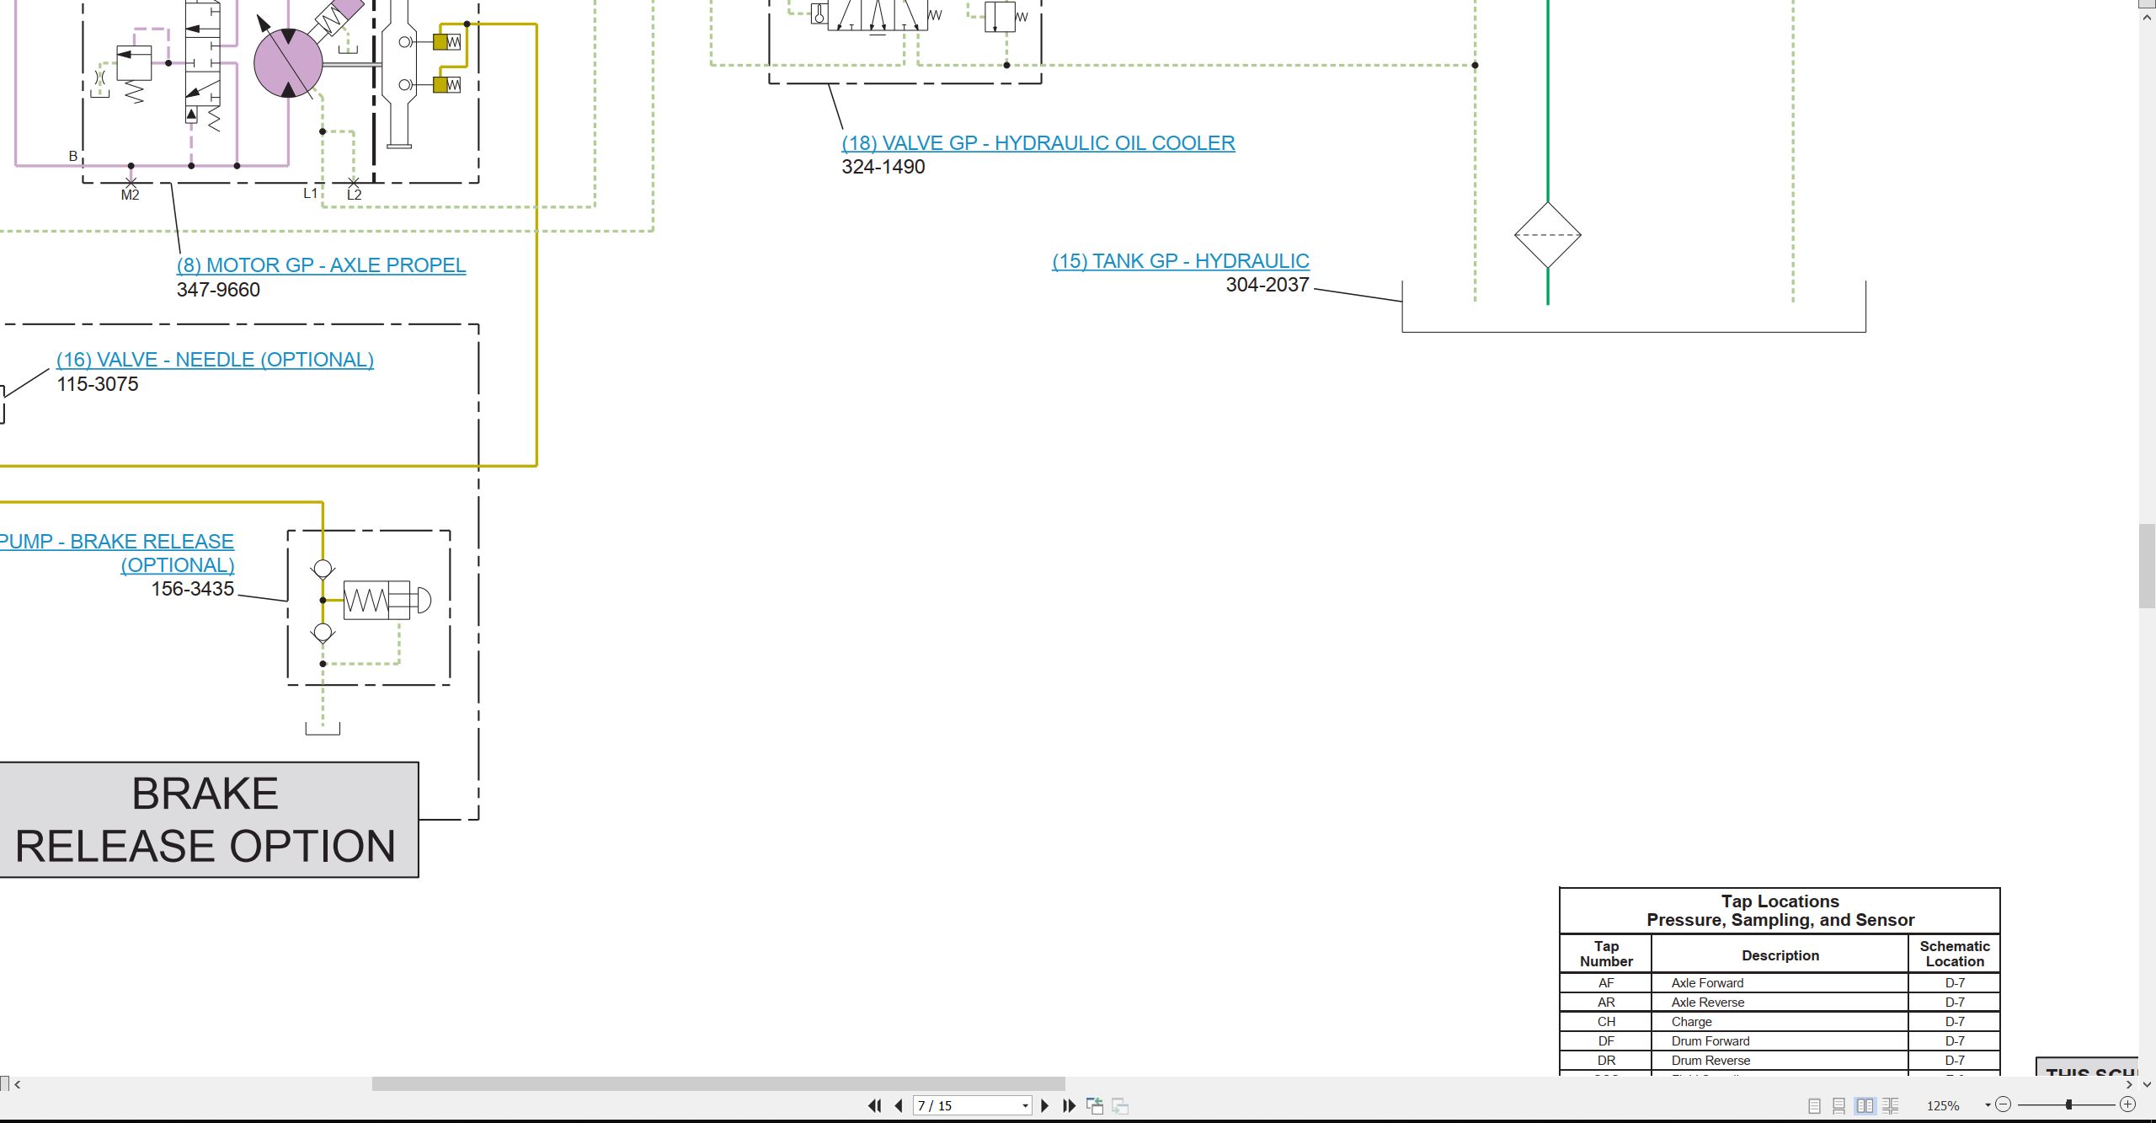Screen dimensions: 2156x1123
Task: Click the CH tap number cell
Action: [1606, 1022]
